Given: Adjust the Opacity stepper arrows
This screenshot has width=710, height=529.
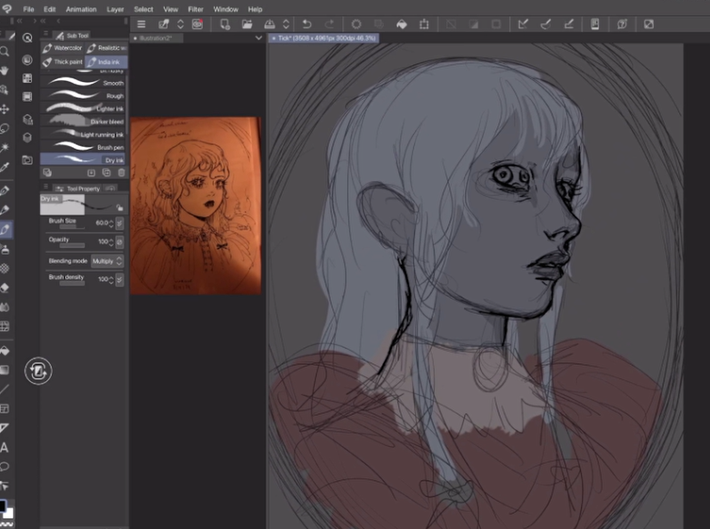Looking at the screenshot, I should pyautogui.click(x=111, y=242).
